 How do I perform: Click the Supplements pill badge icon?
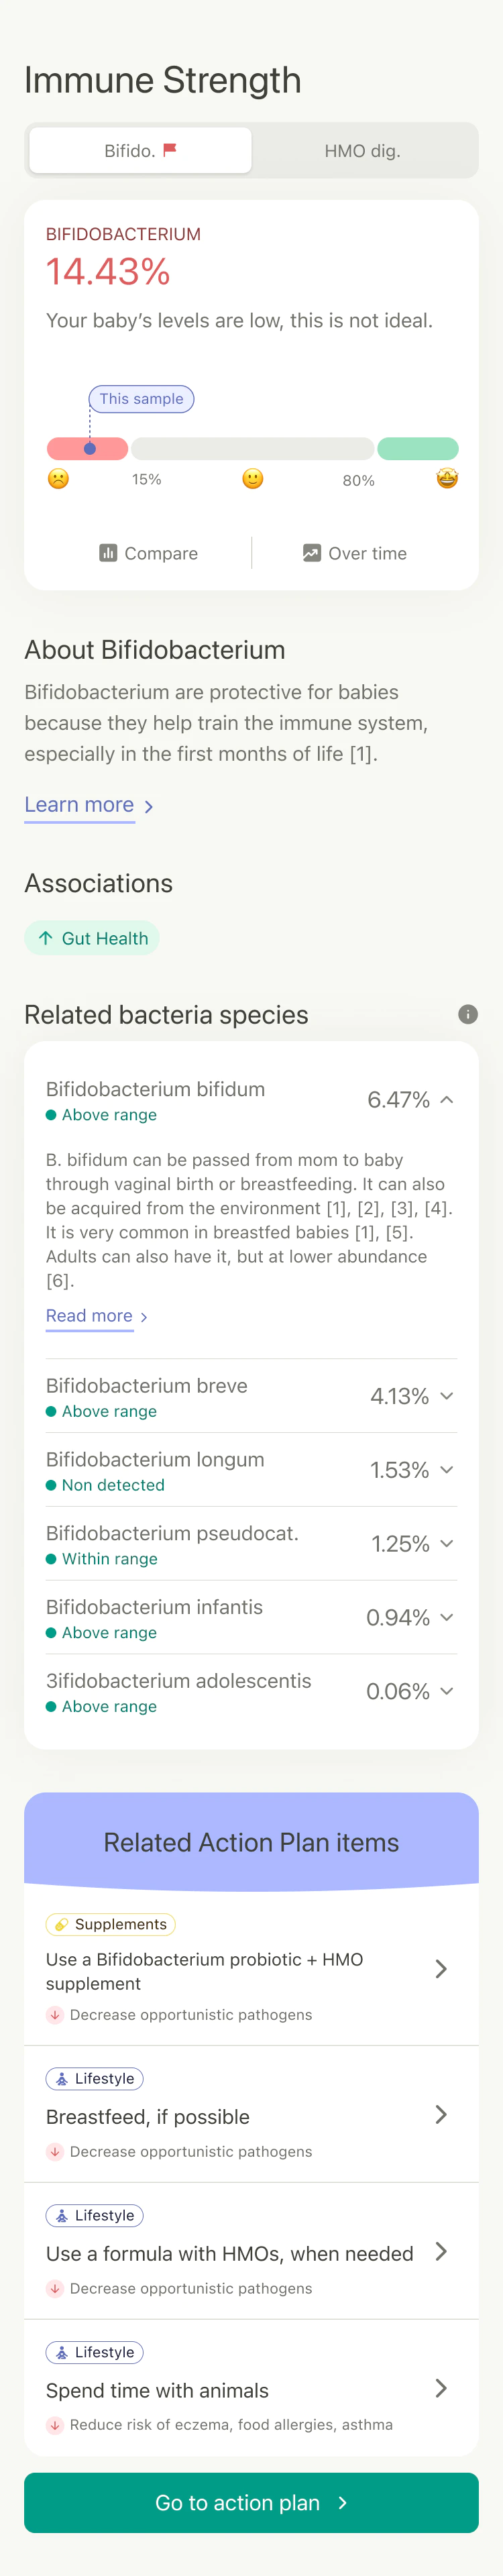pos(62,1924)
